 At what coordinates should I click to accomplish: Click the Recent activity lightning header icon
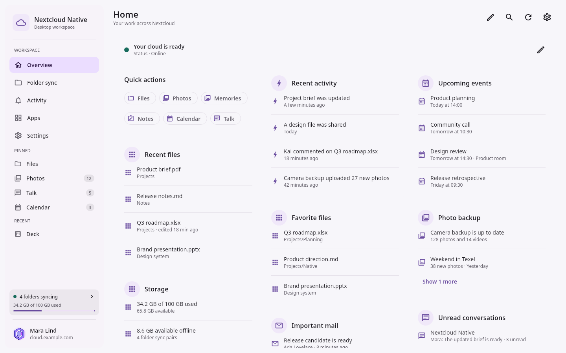tap(279, 83)
